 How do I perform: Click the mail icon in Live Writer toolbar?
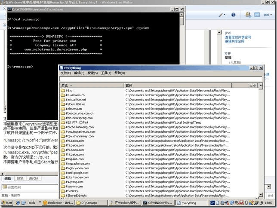(x=257, y=15)
